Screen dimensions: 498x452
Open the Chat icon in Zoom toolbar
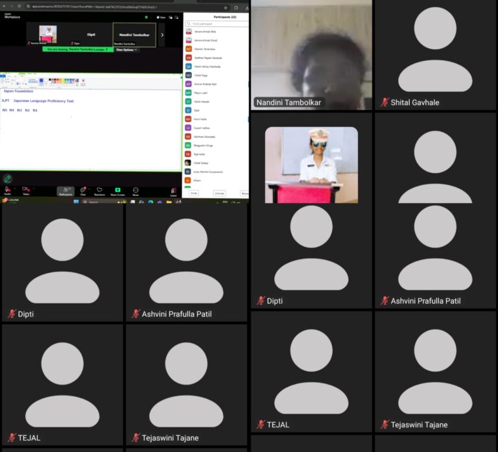[83, 191]
